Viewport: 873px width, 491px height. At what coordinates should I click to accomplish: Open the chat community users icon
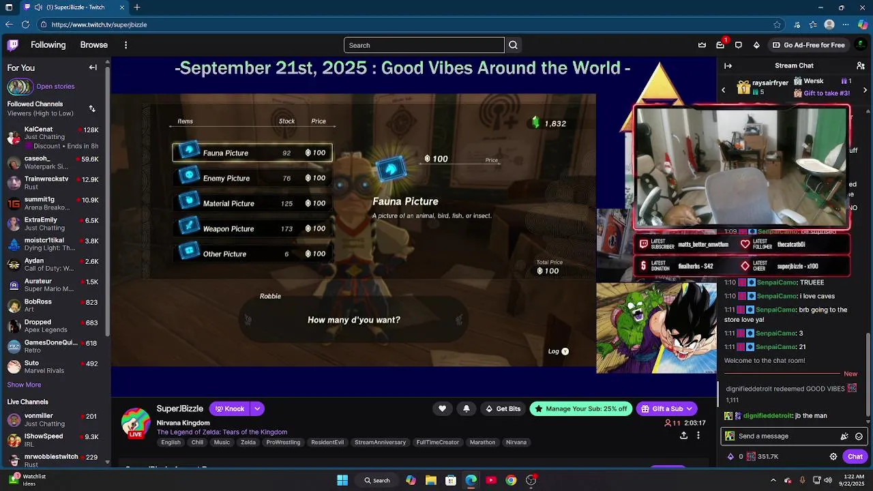point(861,66)
